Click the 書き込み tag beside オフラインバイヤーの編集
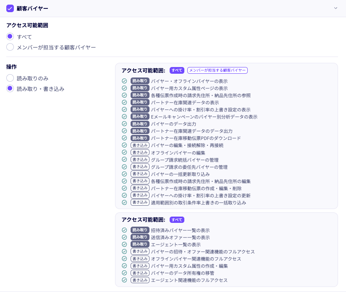The height and width of the screenshot is (292, 346). [140, 152]
